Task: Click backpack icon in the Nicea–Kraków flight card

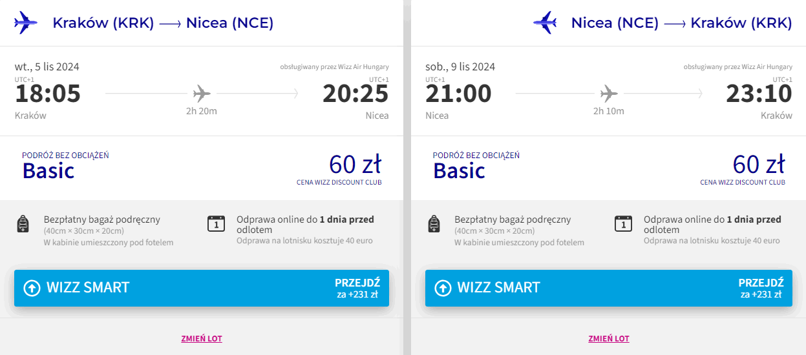Action: click(434, 224)
